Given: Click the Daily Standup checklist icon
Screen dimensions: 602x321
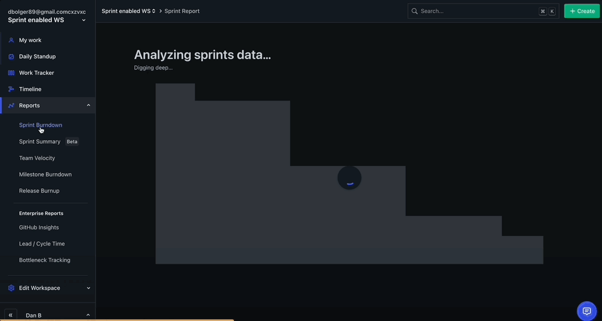Looking at the screenshot, I should pos(11,57).
